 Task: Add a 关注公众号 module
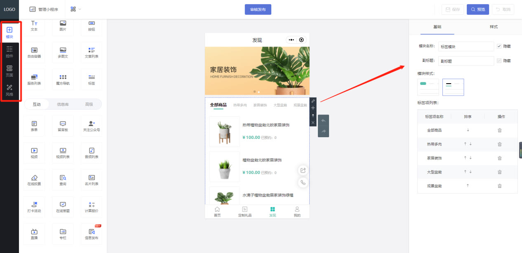(92, 126)
